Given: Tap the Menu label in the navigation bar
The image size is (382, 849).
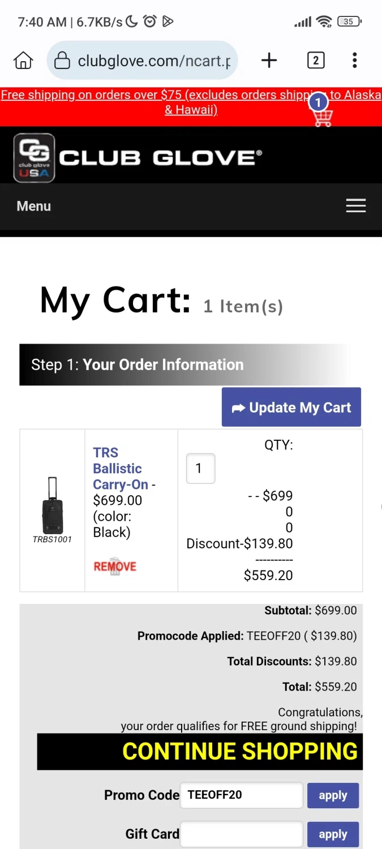Looking at the screenshot, I should click(34, 206).
